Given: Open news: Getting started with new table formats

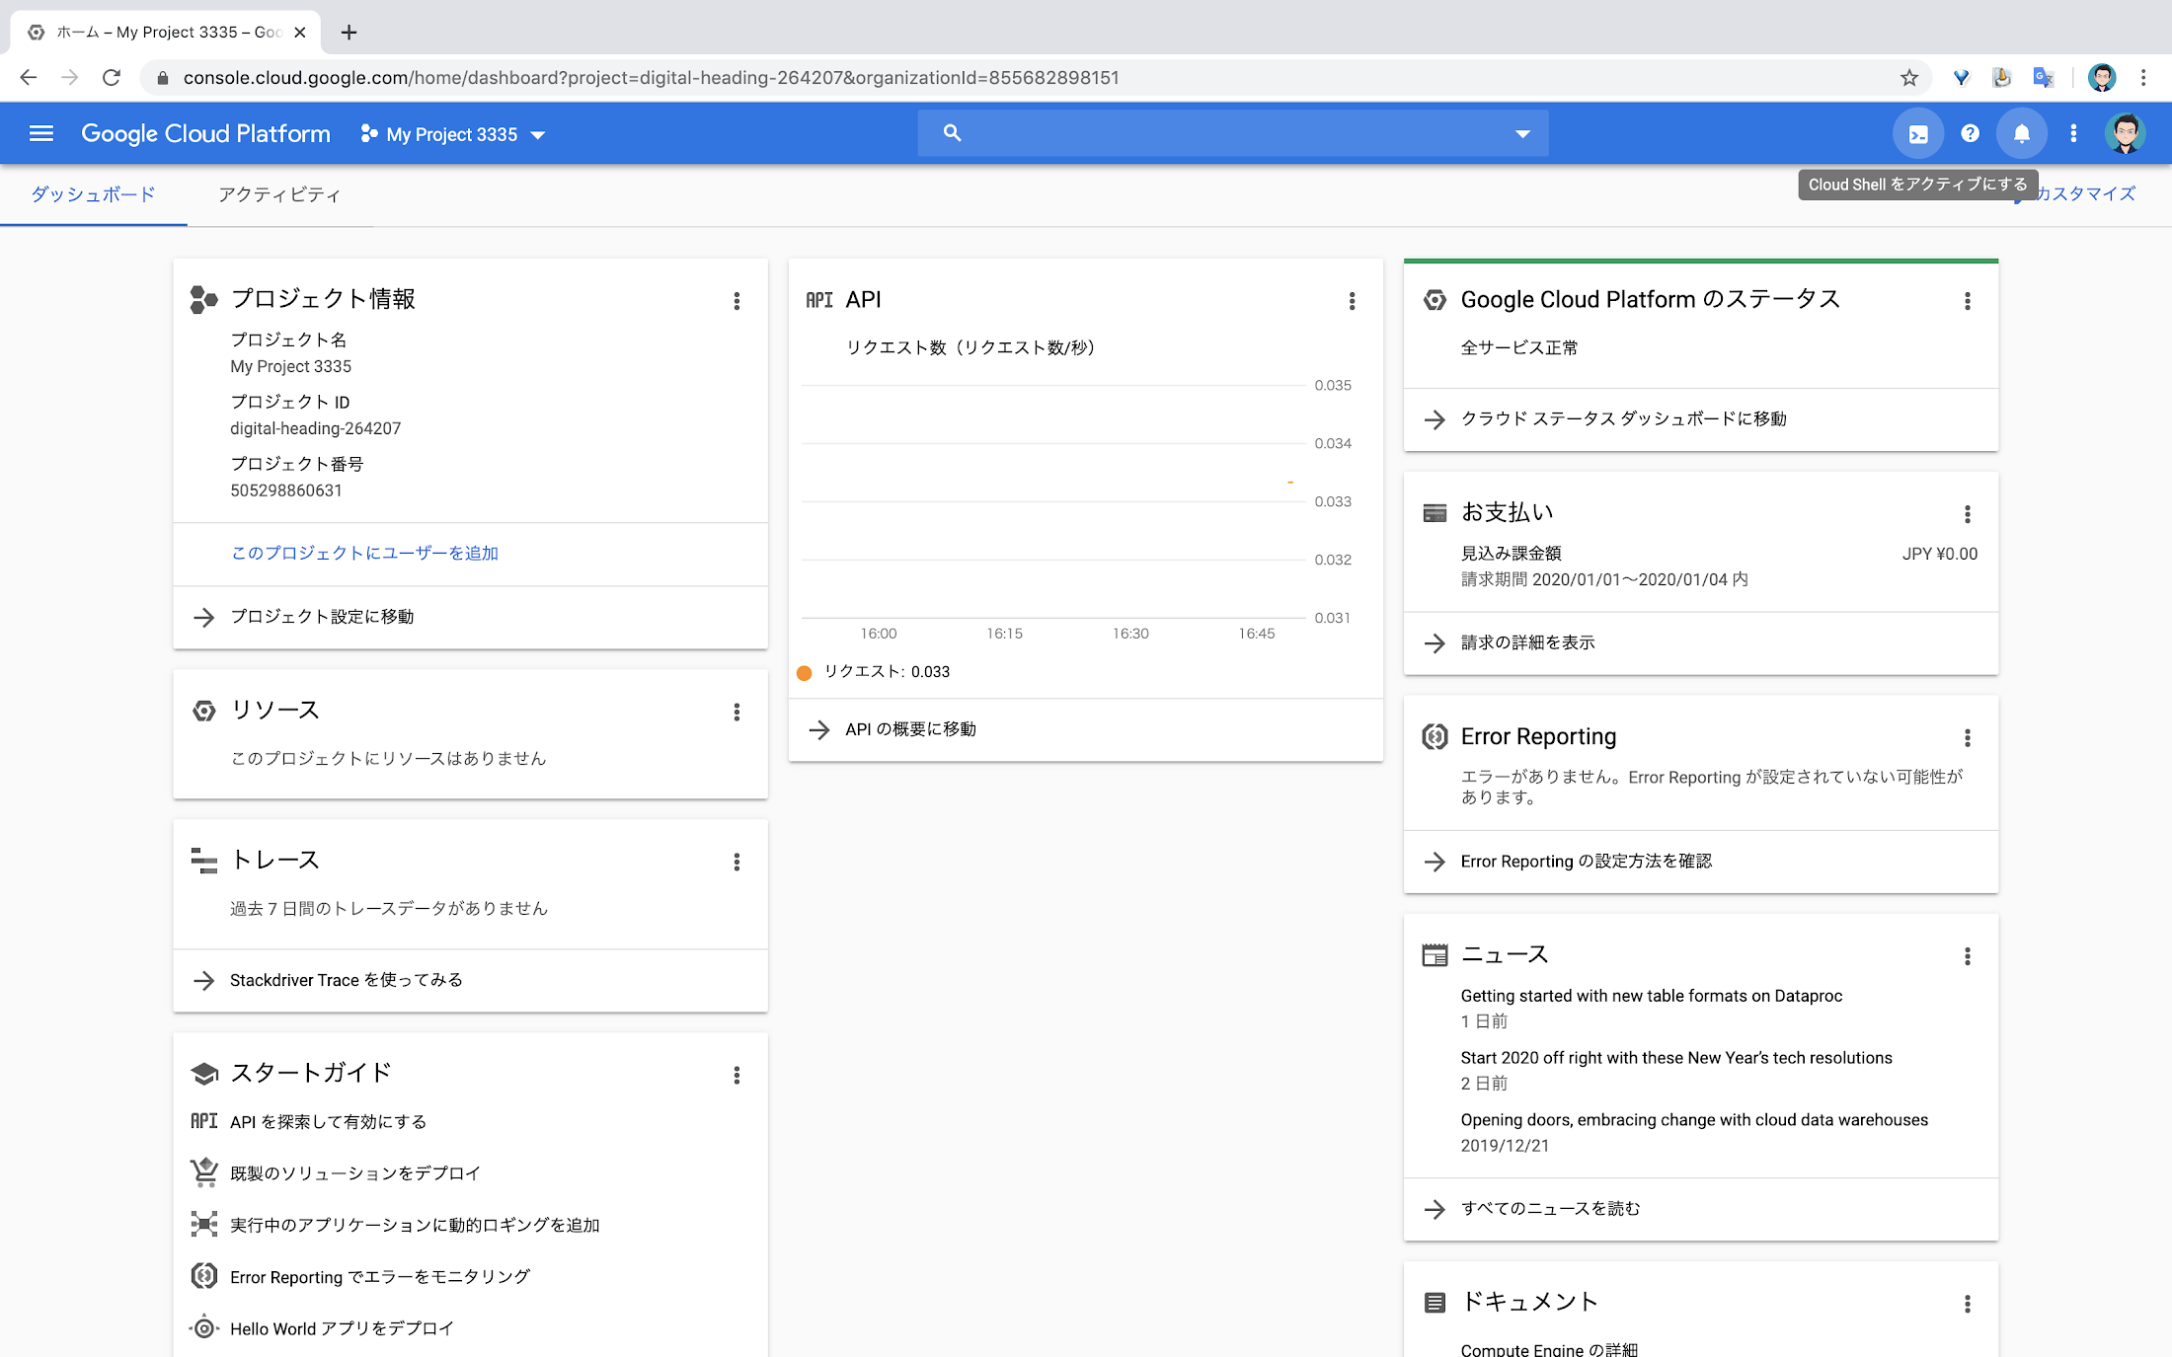Looking at the screenshot, I should point(1651,996).
